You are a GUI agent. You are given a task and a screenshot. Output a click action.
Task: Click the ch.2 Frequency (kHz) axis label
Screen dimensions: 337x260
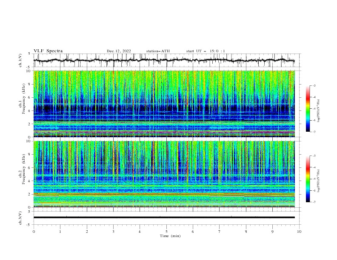(22, 169)
